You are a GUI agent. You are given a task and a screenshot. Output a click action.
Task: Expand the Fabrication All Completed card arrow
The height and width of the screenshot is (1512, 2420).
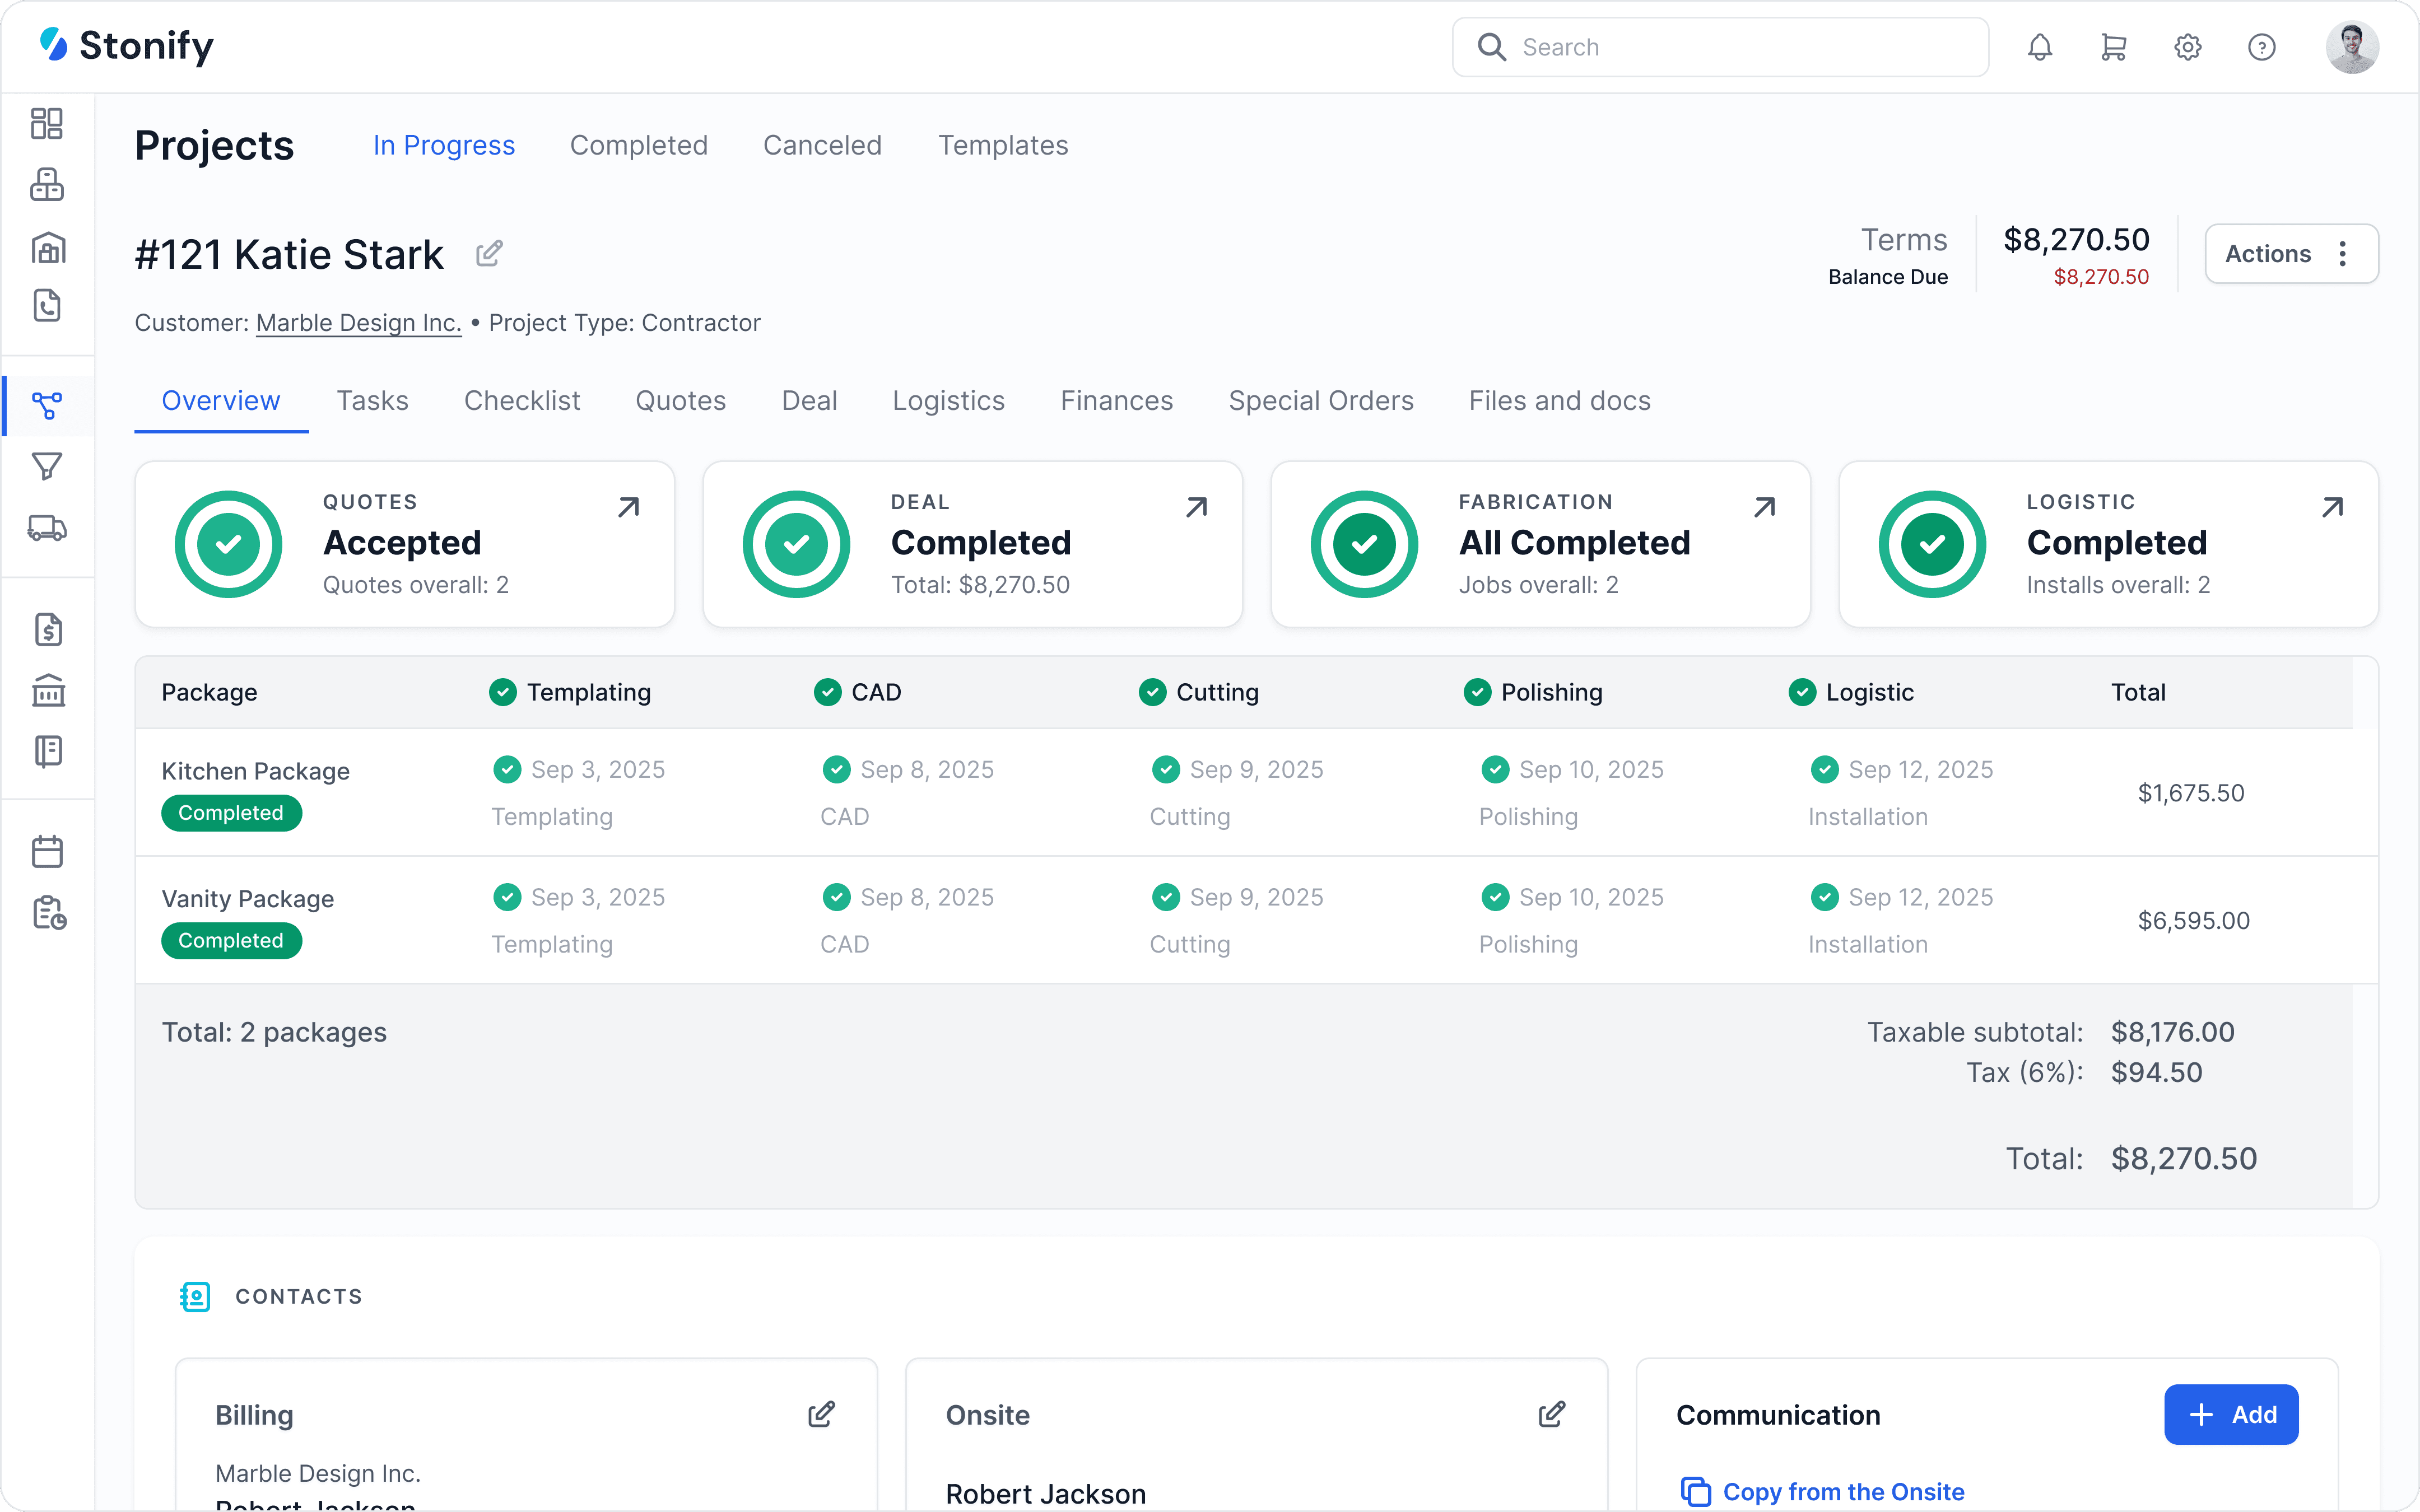[x=1764, y=507]
